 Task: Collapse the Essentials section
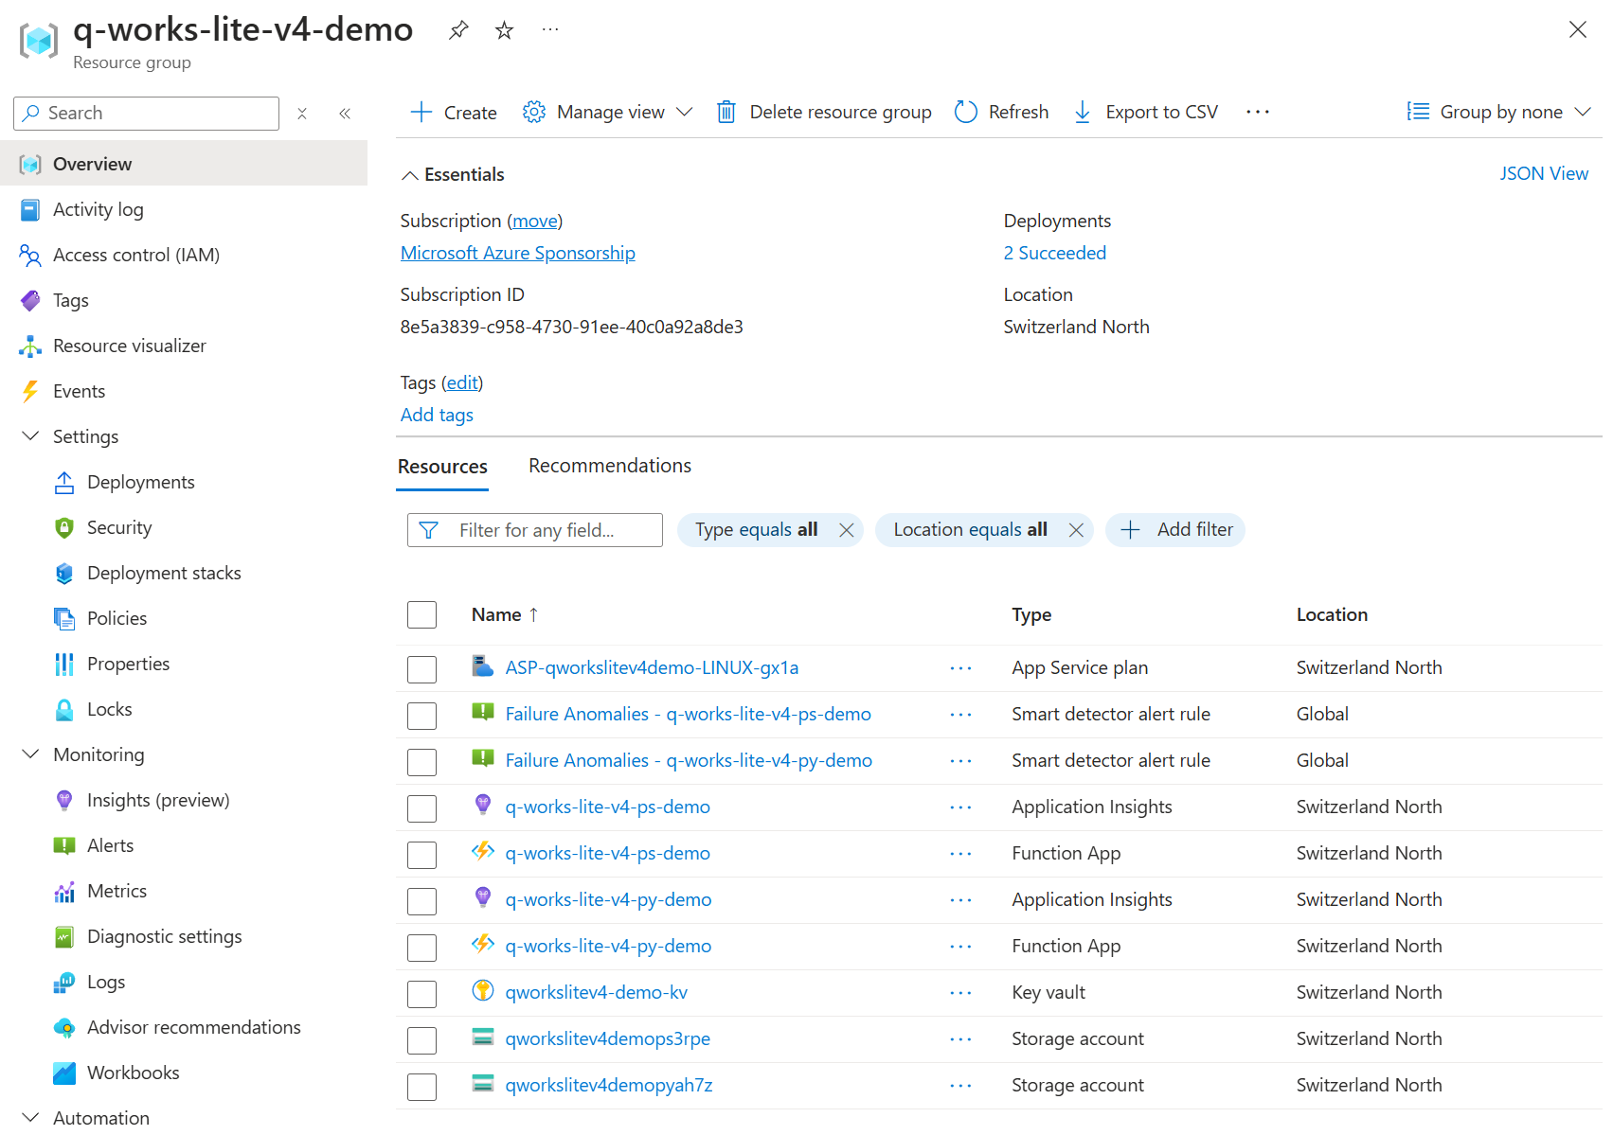(410, 175)
